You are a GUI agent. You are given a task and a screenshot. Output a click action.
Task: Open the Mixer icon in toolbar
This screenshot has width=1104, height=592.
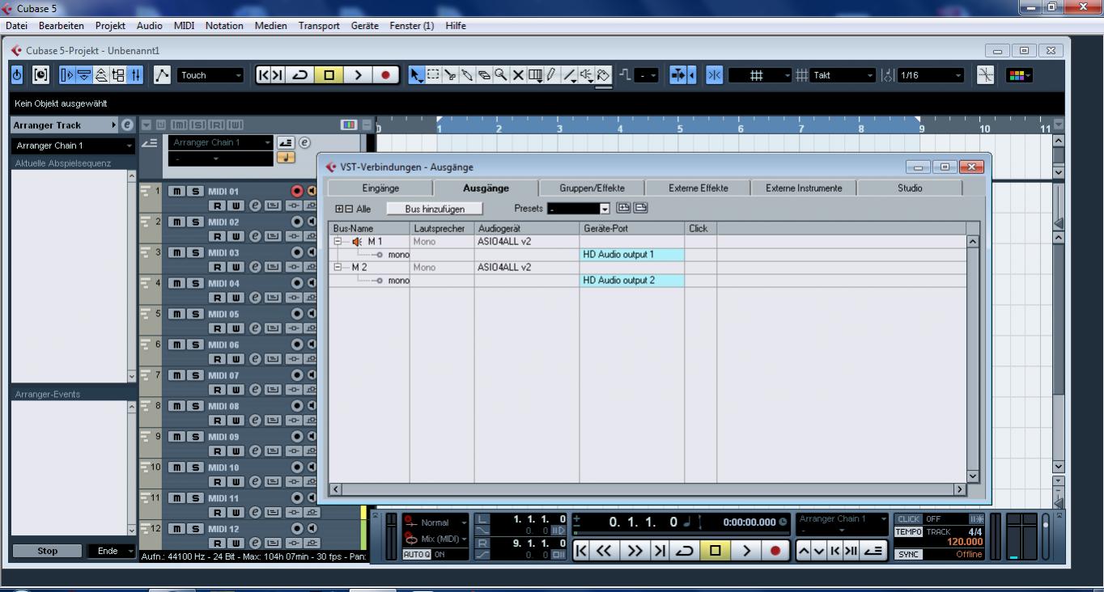pos(136,75)
